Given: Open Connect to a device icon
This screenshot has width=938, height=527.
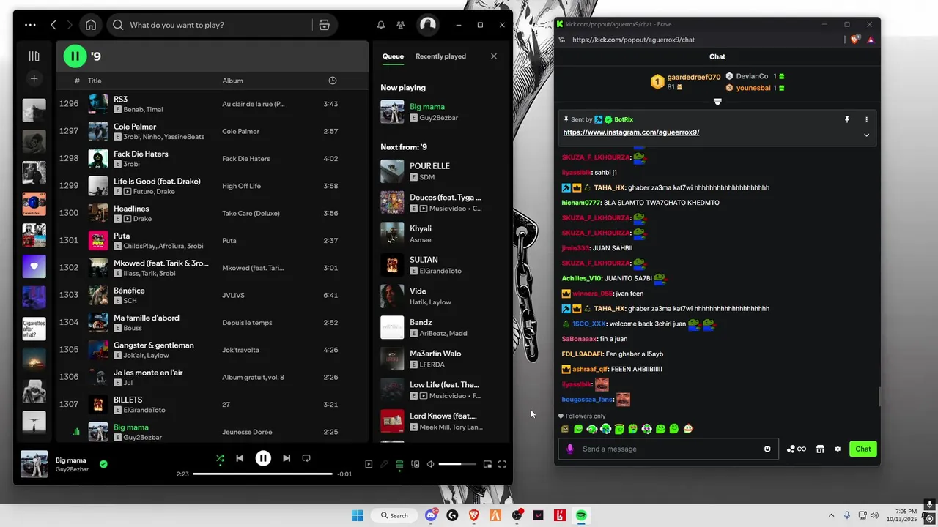Looking at the screenshot, I should [x=415, y=464].
